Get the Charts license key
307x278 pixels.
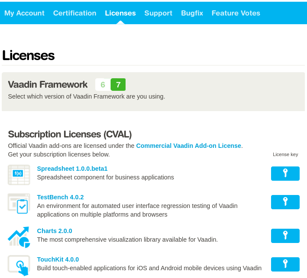click(285, 236)
